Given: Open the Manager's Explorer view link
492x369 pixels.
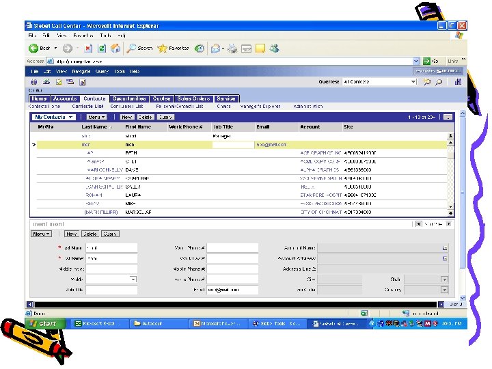Looking at the screenshot, I should (x=260, y=107).
